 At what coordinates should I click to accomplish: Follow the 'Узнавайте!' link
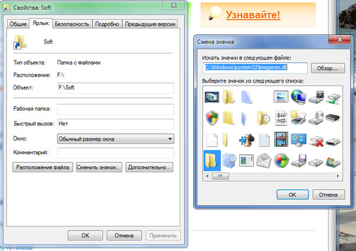[x=253, y=15]
